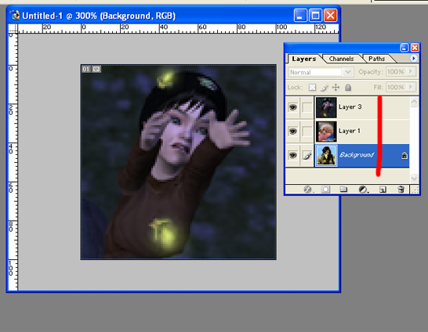The width and height of the screenshot is (428, 332).
Task: Select the Background layer name
Action: pyautogui.click(x=357, y=155)
